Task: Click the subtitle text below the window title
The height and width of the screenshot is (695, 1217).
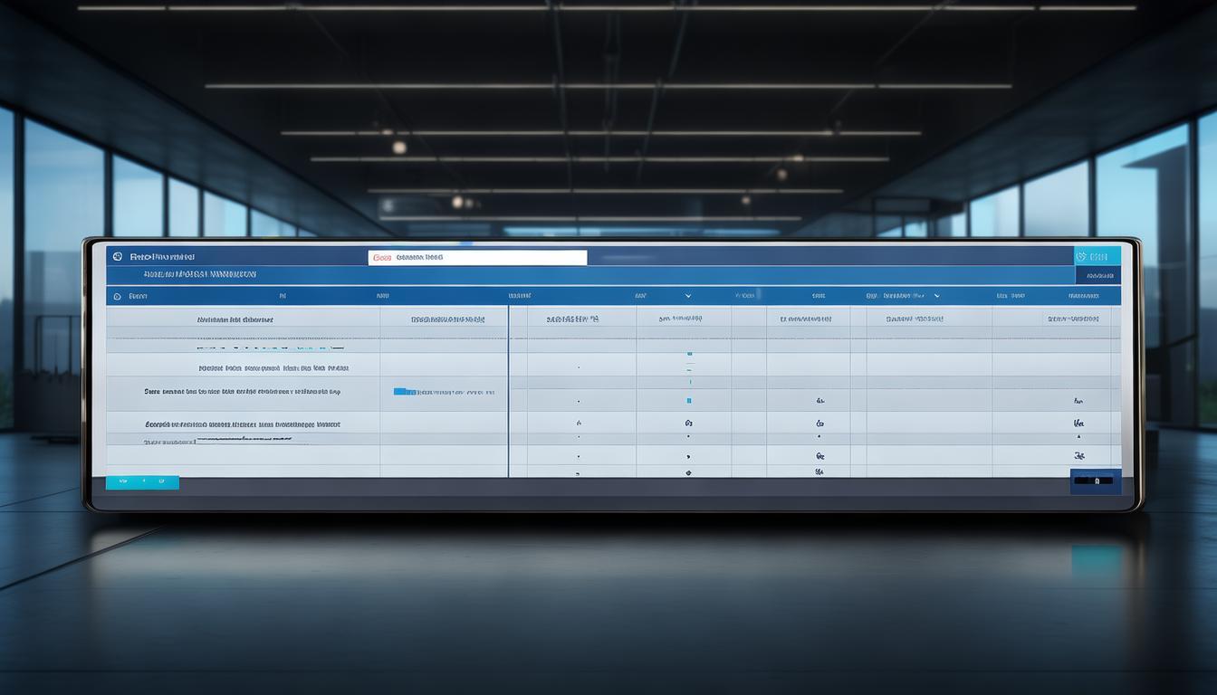Action: [x=199, y=273]
